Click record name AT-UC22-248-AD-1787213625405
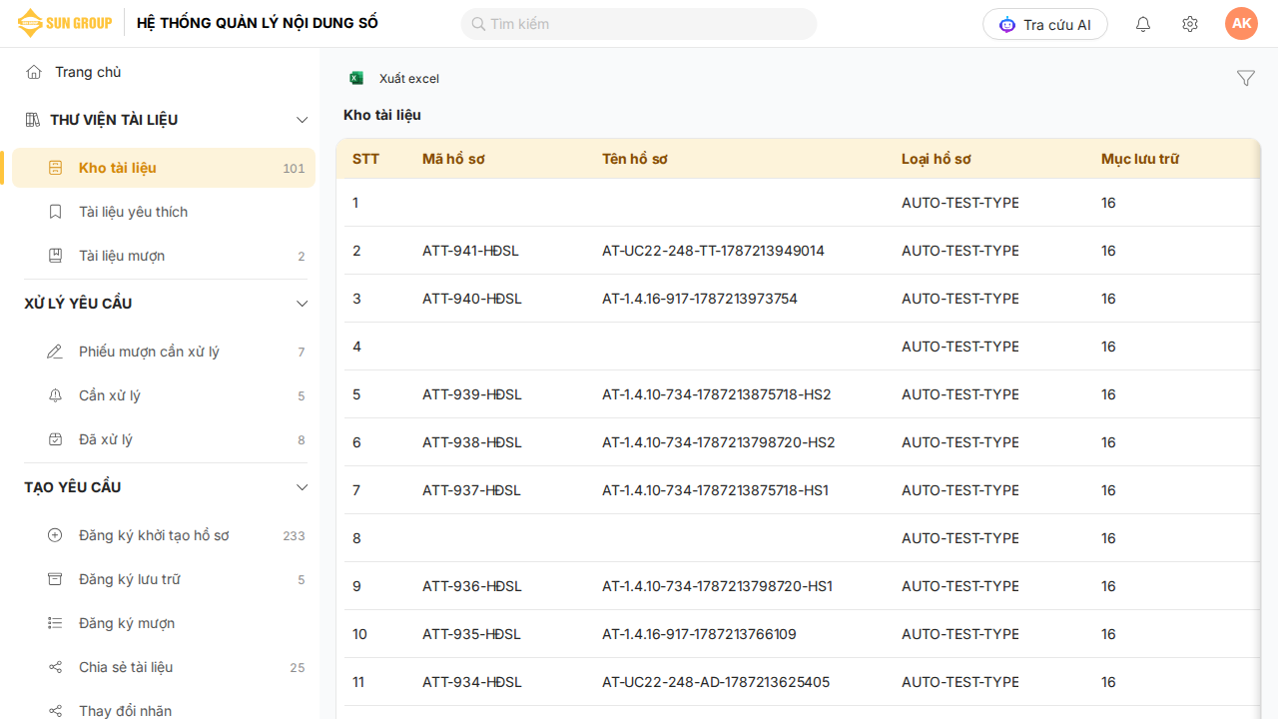The width and height of the screenshot is (1278, 719). (716, 682)
